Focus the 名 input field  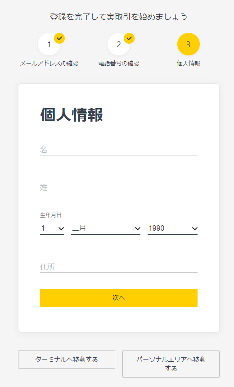(x=119, y=150)
